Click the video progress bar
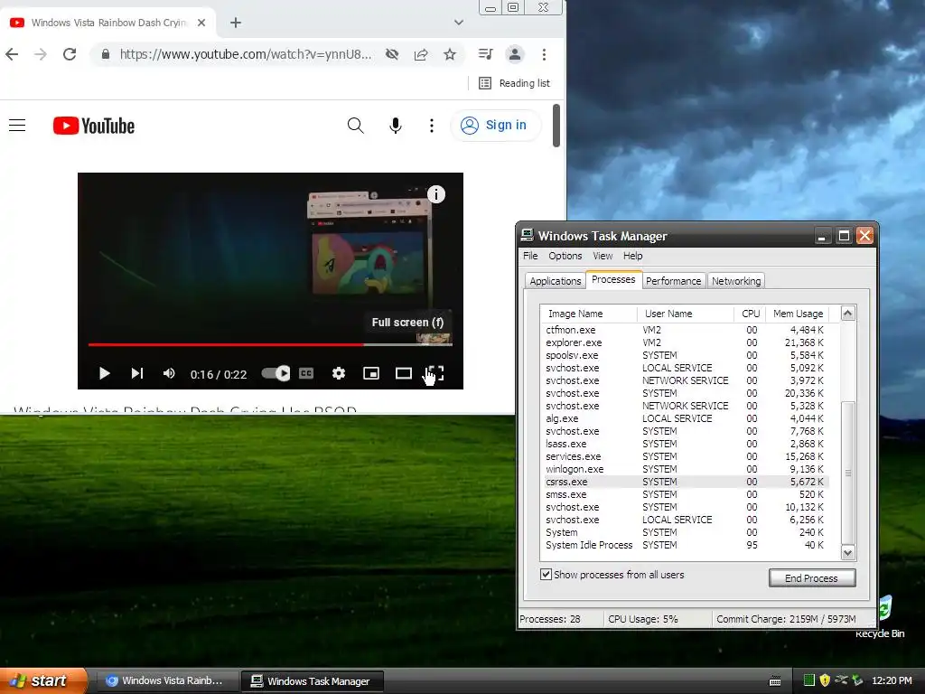 click(x=270, y=344)
